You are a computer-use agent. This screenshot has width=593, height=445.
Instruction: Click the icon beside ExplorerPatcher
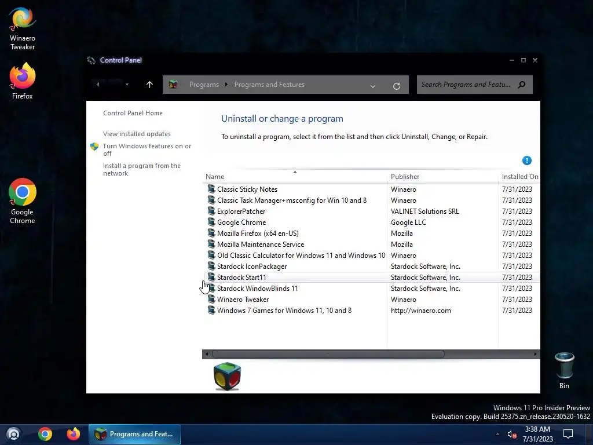tap(211, 211)
